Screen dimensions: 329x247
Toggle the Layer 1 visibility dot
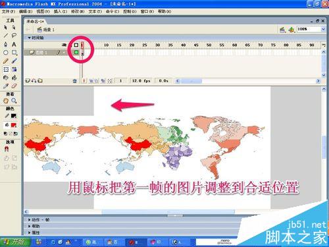64,52
